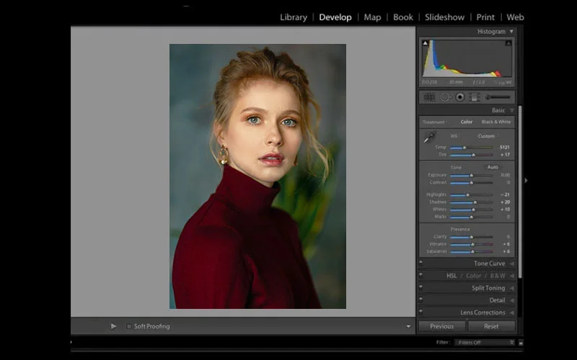Click the Tint value + 17
This screenshot has height=360, width=577.
505,155
